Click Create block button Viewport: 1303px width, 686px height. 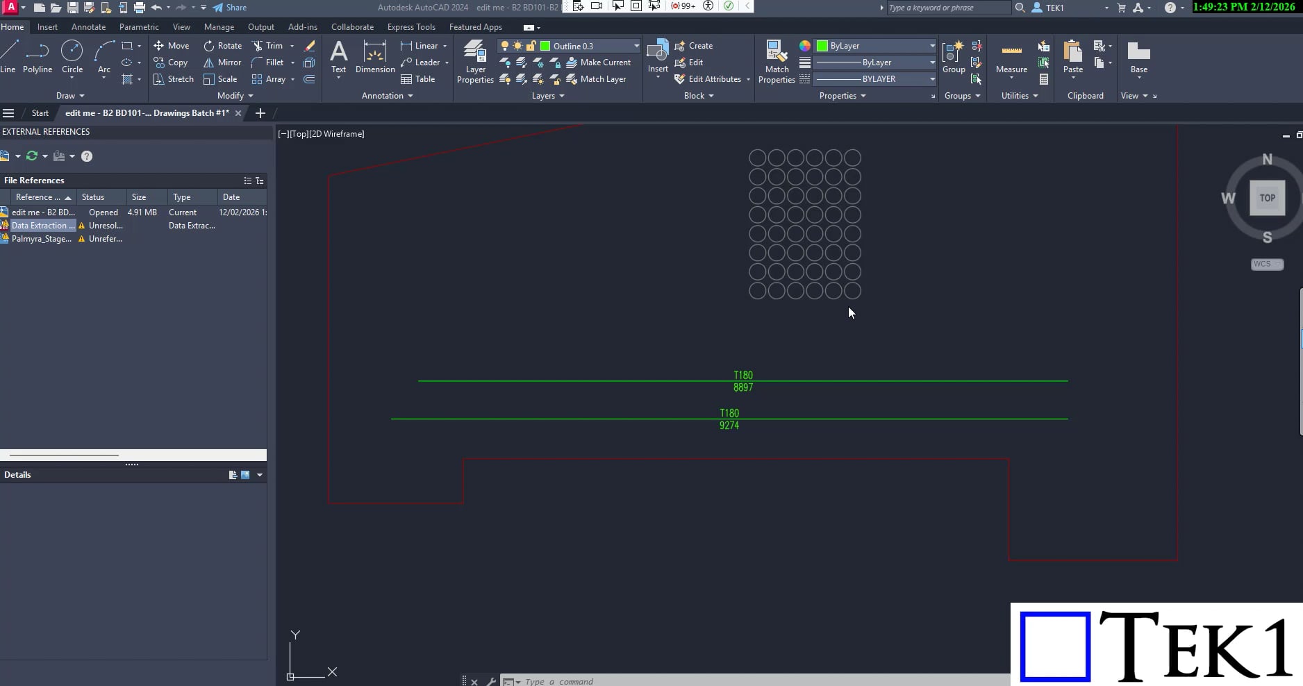tap(694, 46)
